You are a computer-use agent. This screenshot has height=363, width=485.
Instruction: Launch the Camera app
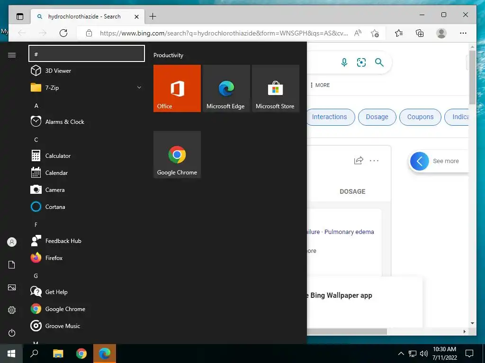point(87,190)
